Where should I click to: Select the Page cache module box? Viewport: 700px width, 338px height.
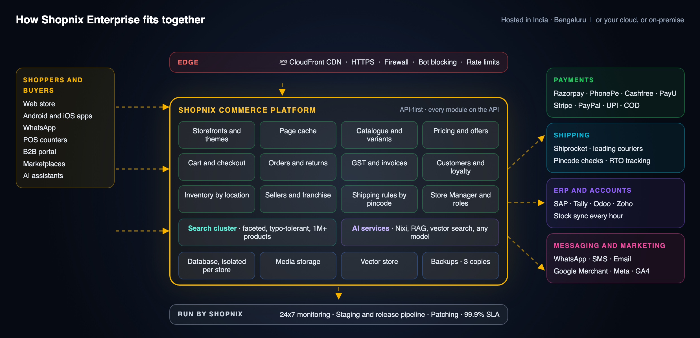(x=298, y=135)
